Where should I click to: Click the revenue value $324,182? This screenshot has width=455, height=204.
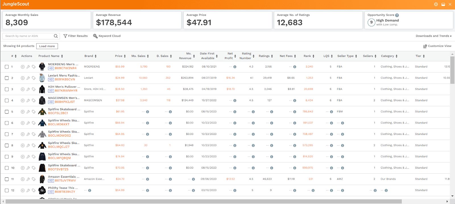188,67
